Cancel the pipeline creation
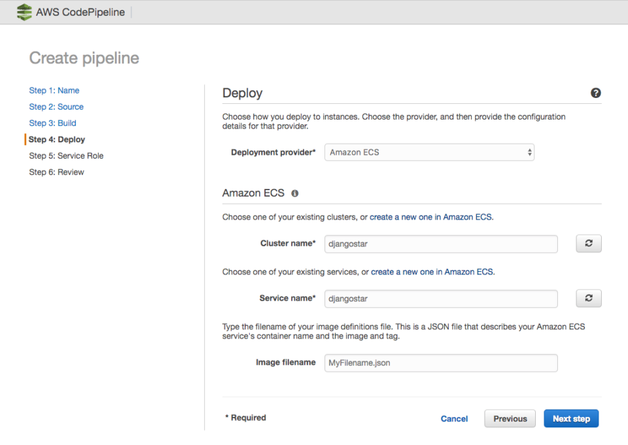 pos(454,418)
